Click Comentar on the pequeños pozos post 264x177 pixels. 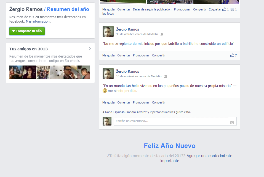tap(124, 102)
